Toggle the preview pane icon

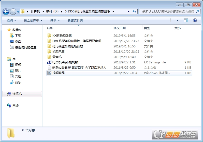[x=186, y=20]
